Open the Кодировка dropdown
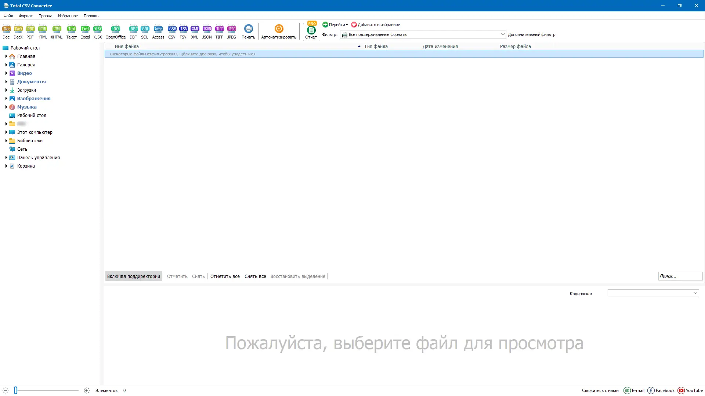 [694, 293]
